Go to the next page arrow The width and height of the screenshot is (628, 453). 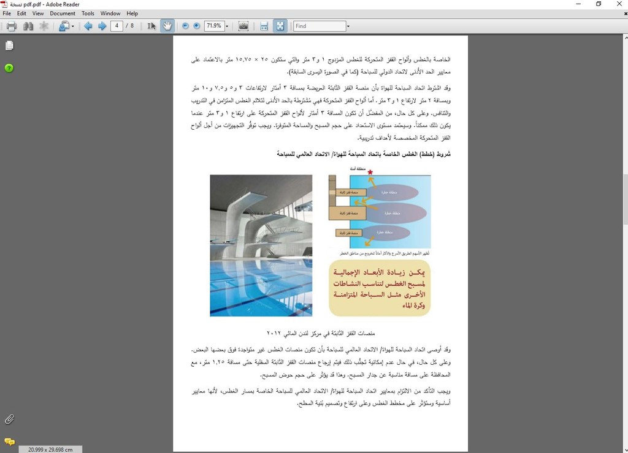coord(102,26)
